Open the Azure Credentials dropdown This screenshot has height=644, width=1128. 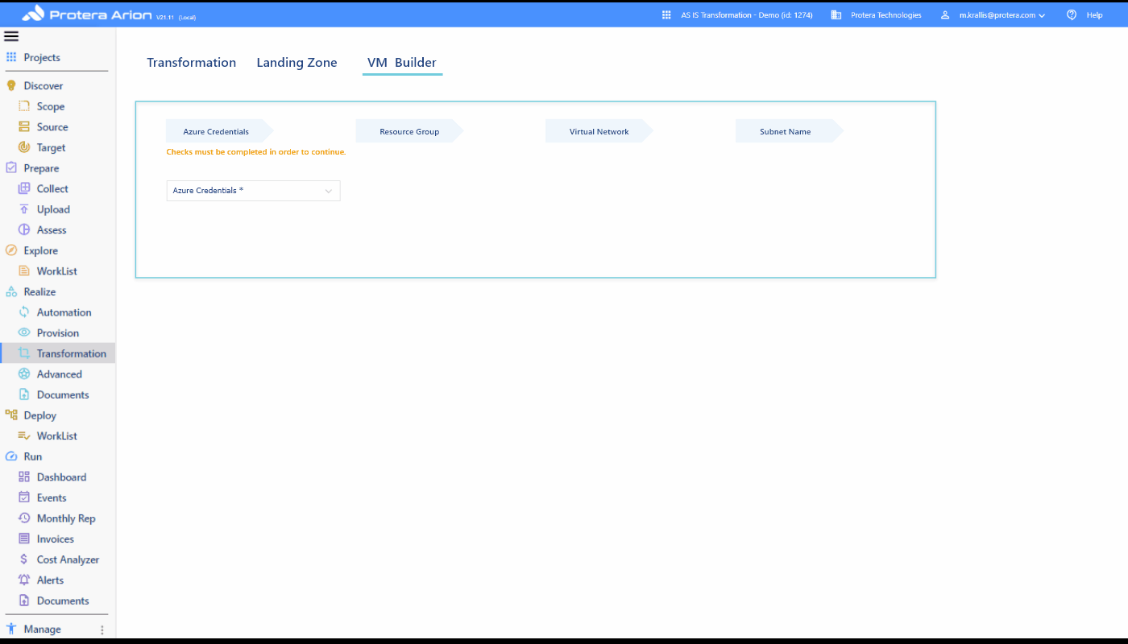(x=253, y=191)
